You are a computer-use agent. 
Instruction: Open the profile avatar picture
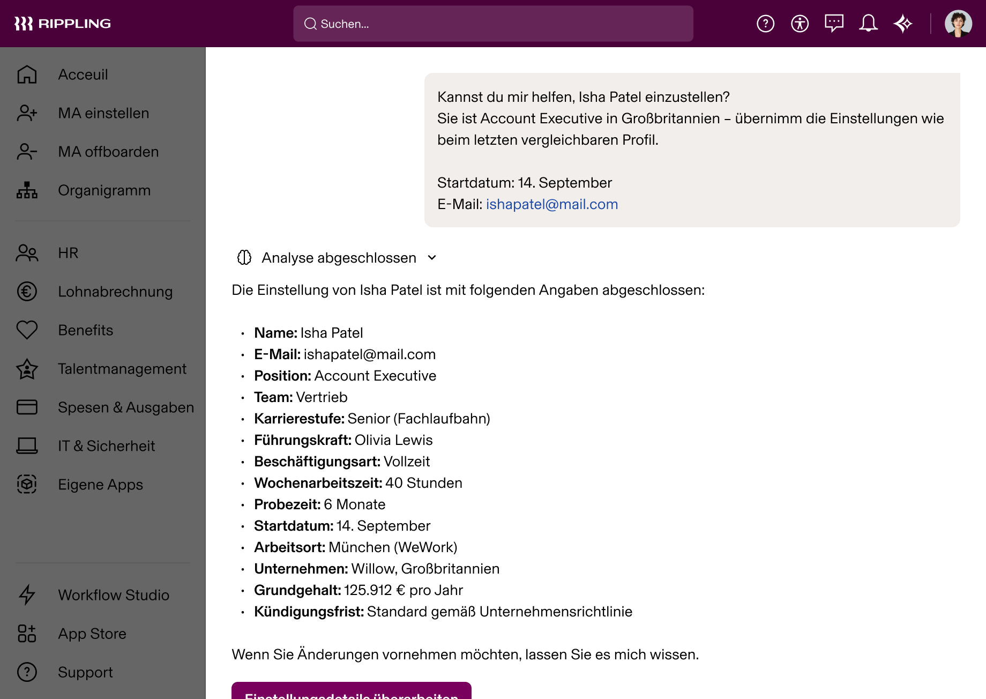(958, 23)
